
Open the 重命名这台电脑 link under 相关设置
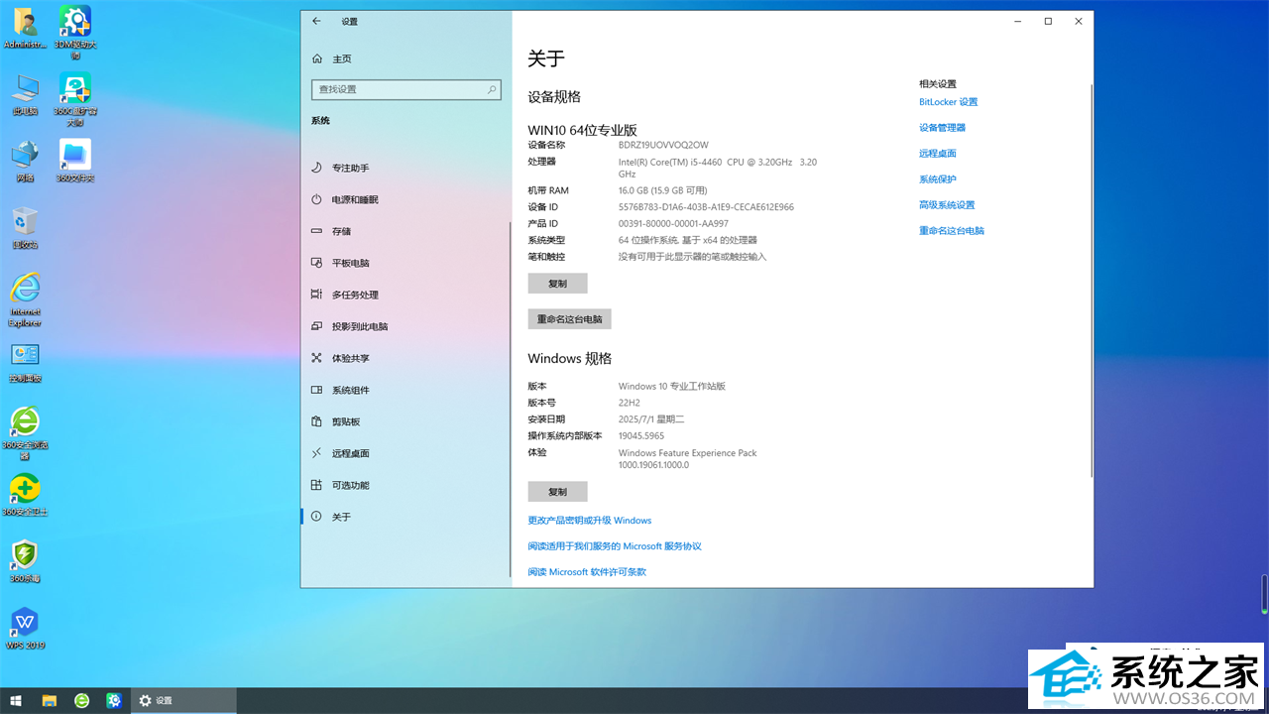pyautogui.click(x=952, y=231)
